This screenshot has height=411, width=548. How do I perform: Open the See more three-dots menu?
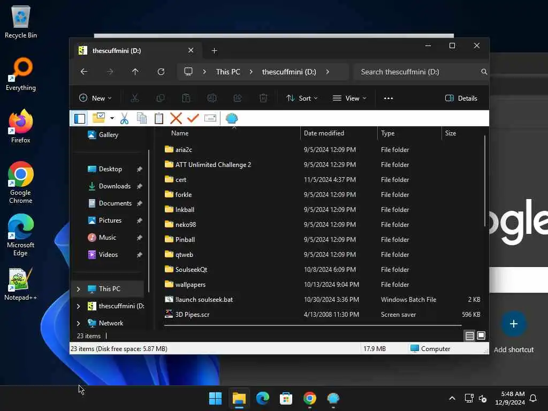point(389,98)
